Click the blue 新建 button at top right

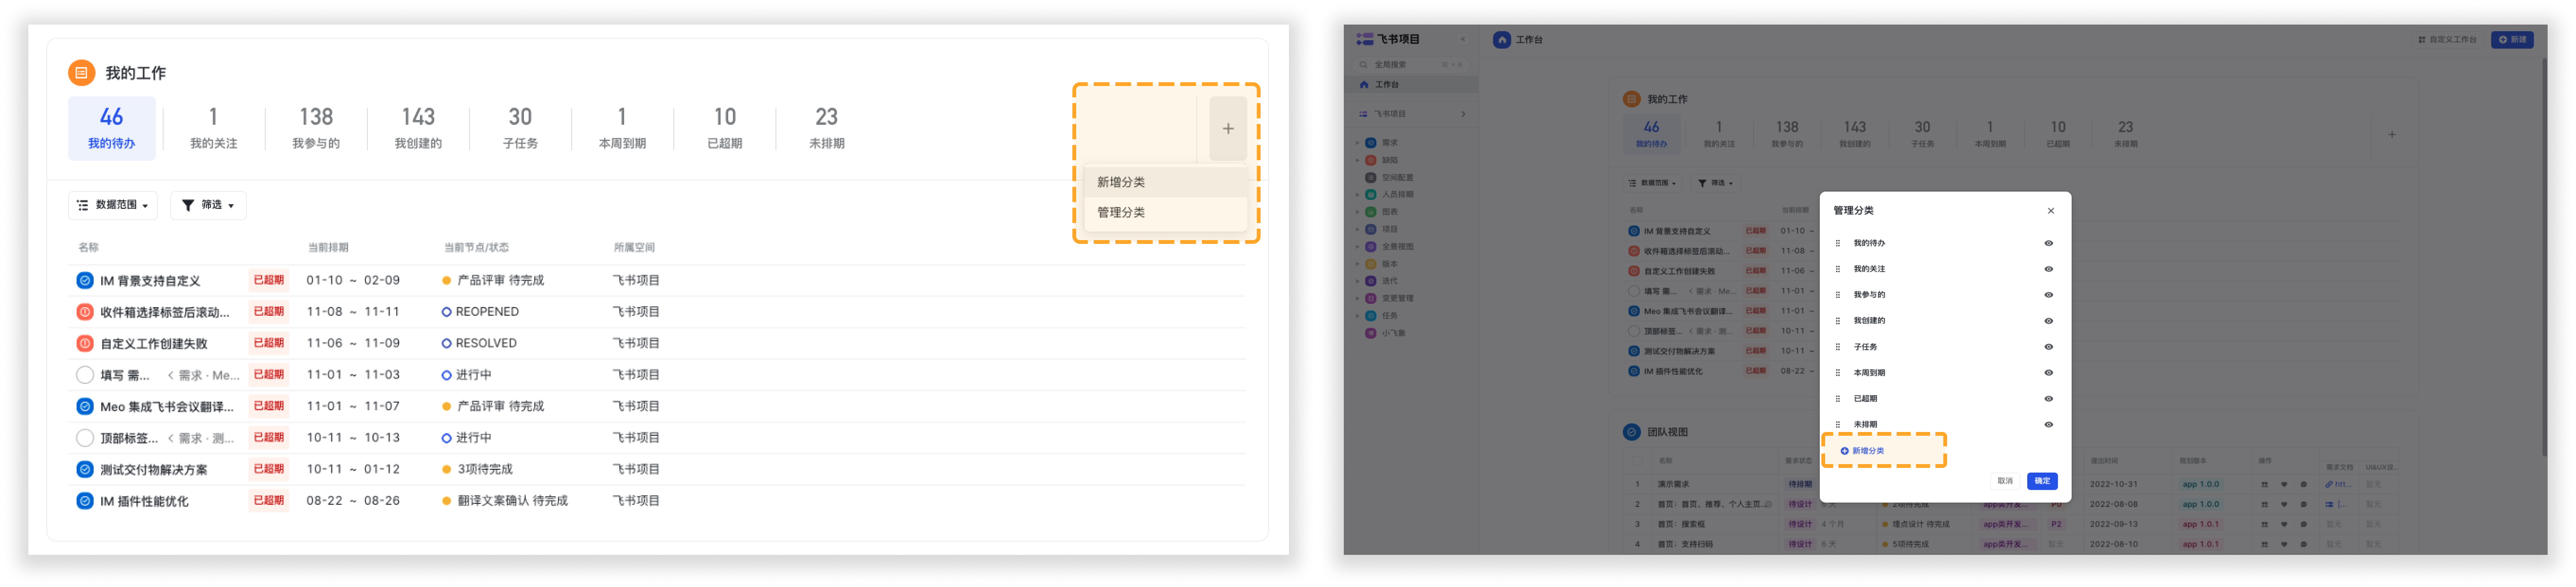pyautogui.click(x=2511, y=40)
